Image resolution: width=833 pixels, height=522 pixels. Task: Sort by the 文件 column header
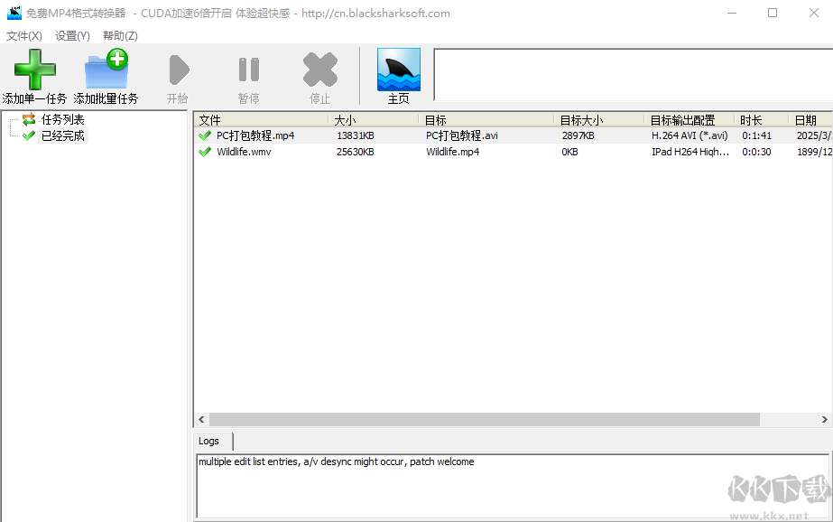(x=261, y=120)
